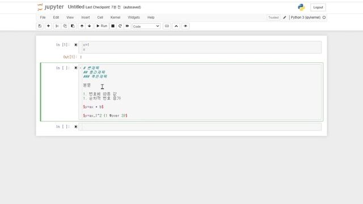Image resolution: width=363 pixels, height=204 pixels.
Task: Click the pencil edit mode icon
Action: 285,18
